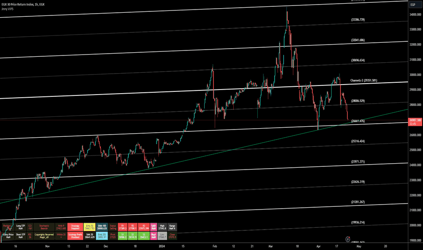Click the lightning bolt go-to-realtime icon

(348, 239)
